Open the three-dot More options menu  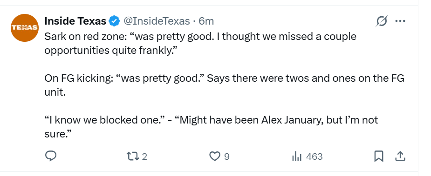tap(400, 21)
